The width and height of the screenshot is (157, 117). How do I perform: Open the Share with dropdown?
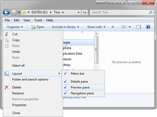(x=96, y=27)
